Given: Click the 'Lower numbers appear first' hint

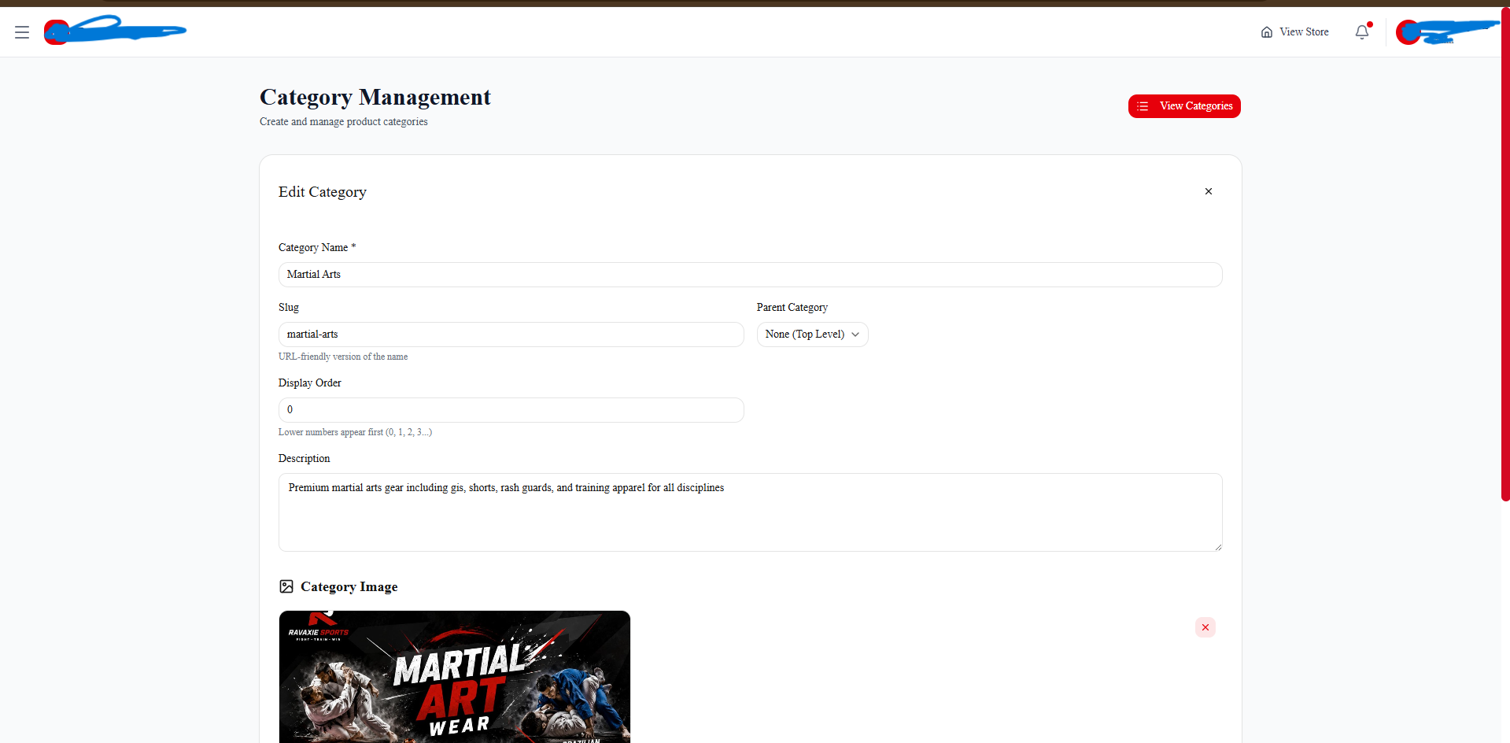Looking at the screenshot, I should click(x=355, y=432).
